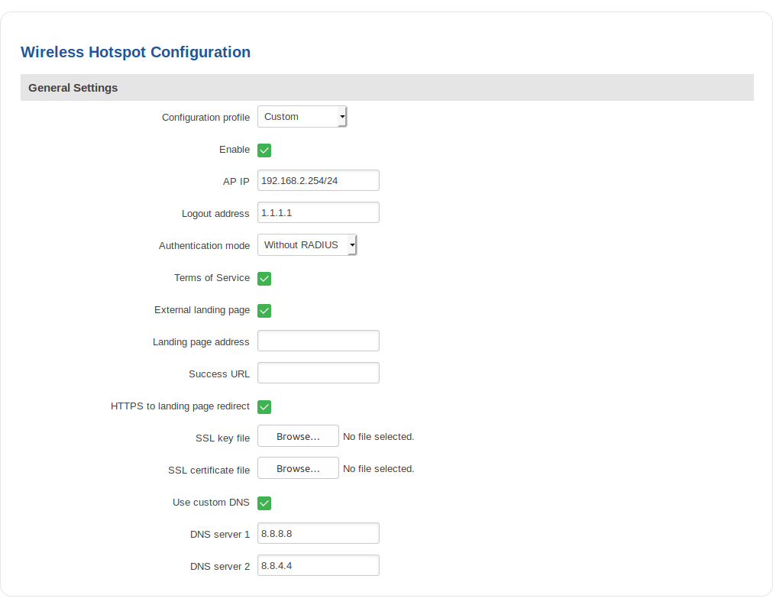
Task: Select the DNS server 2 input field
Action: click(x=318, y=564)
